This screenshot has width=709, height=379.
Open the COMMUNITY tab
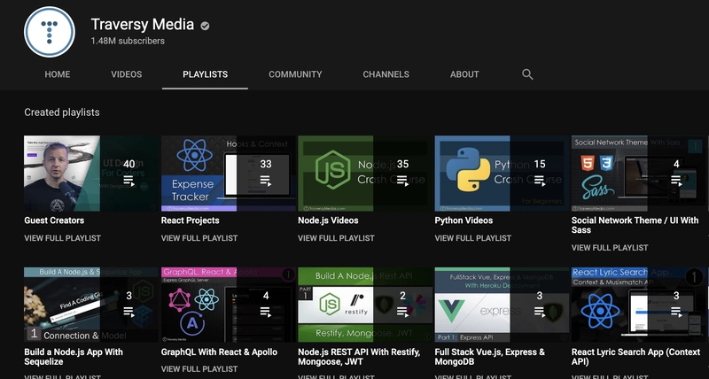click(295, 74)
